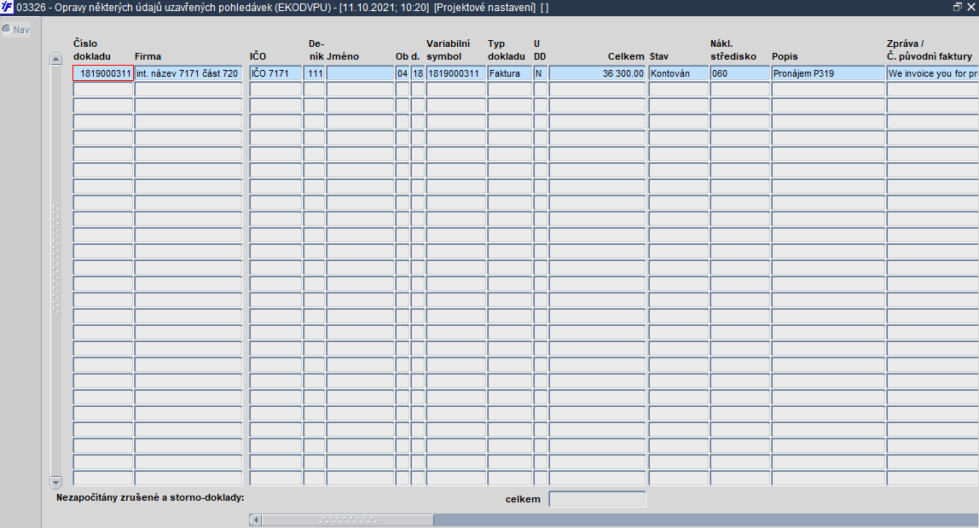Screen dimensions: 979x528
Task: Click the Popis cell Pronájem P319
Action: 828,73
